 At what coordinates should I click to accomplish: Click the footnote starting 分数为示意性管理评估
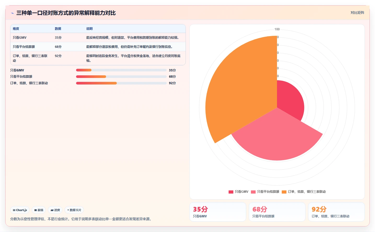[x=81, y=219]
